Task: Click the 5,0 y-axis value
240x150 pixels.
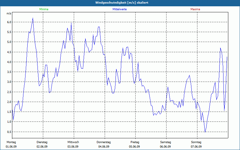Action: tap(9, 42)
